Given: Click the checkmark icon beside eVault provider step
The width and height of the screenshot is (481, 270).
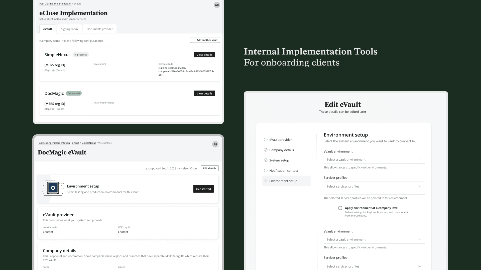Looking at the screenshot, I should point(266,140).
